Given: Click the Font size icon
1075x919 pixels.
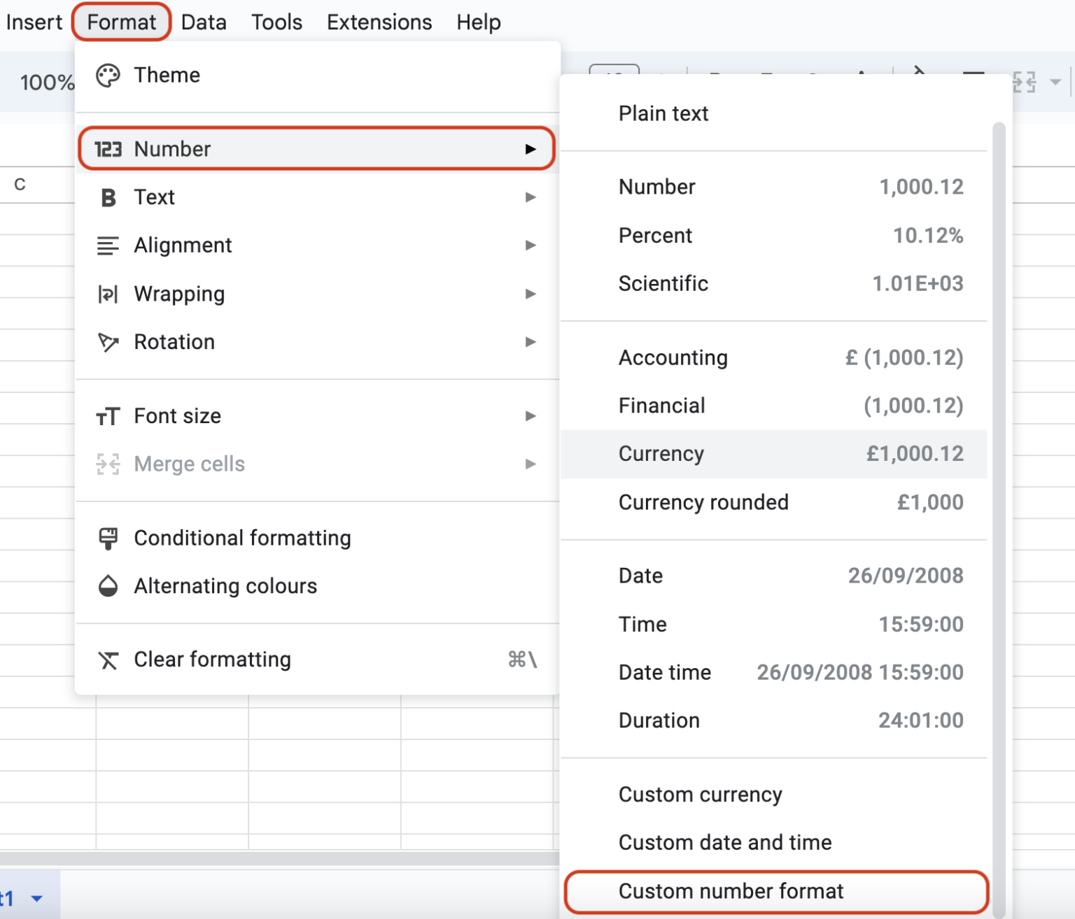Looking at the screenshot, I should point(108,415).
